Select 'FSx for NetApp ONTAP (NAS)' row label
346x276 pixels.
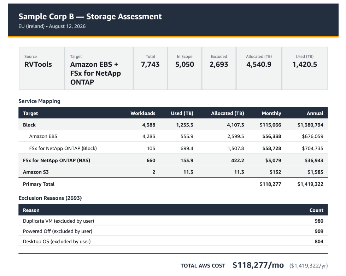[57, 160]
